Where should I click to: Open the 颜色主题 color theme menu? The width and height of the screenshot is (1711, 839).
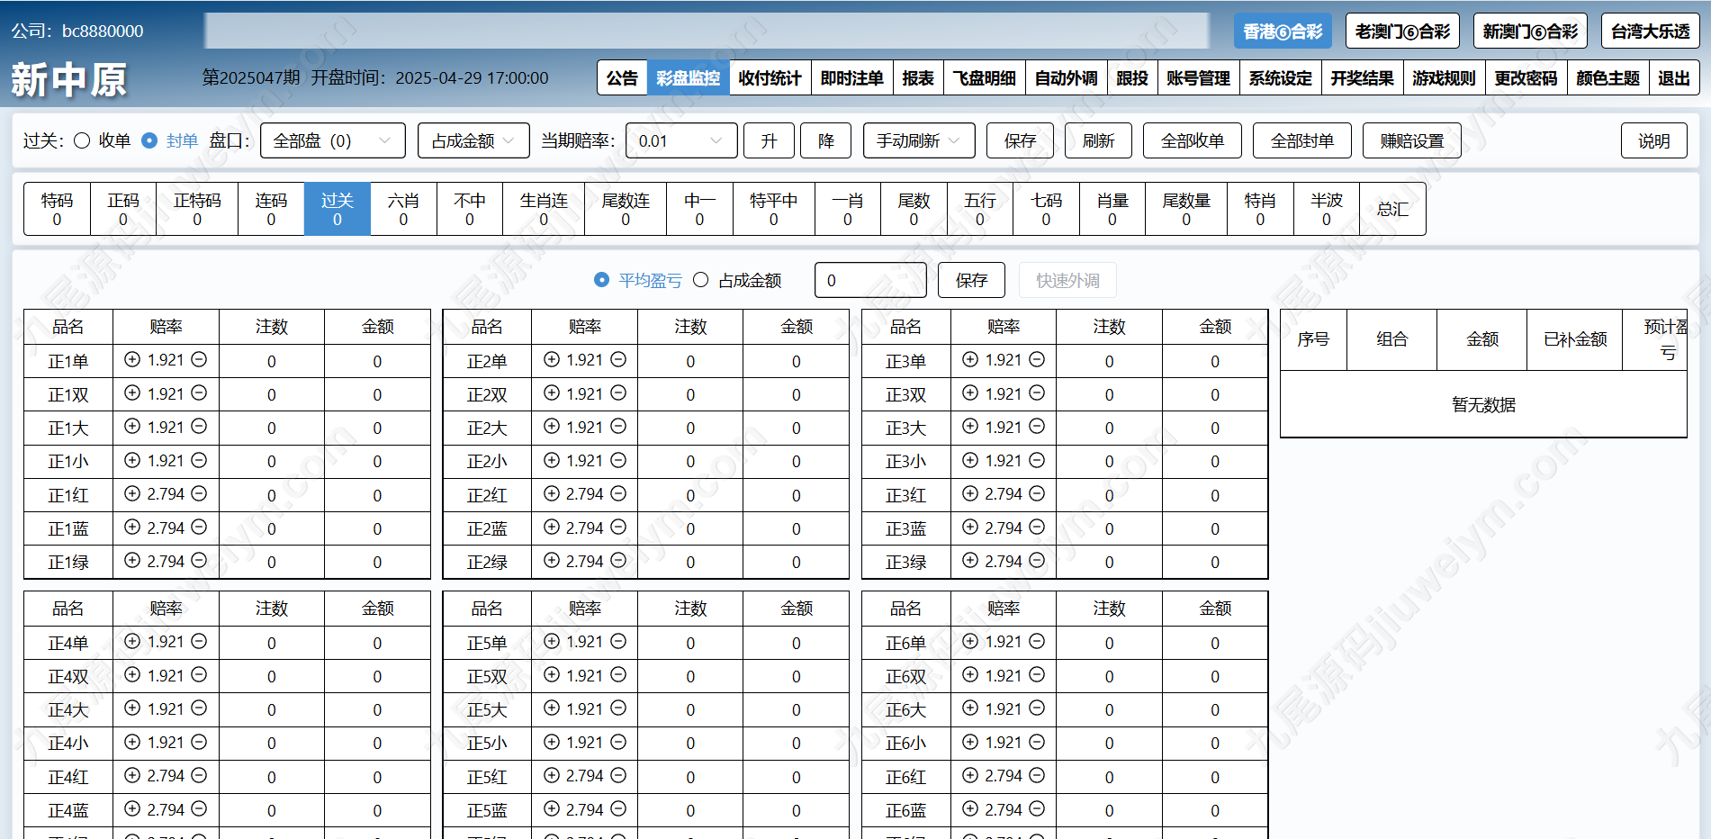tap(1607, 78)
